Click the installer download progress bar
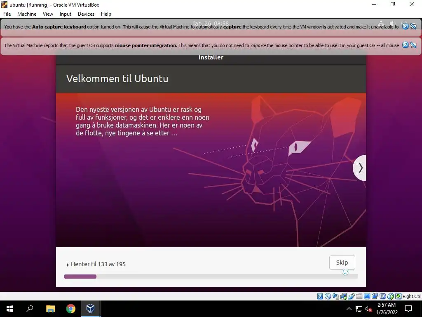This screenshot has width=422, height=317. 211,276
